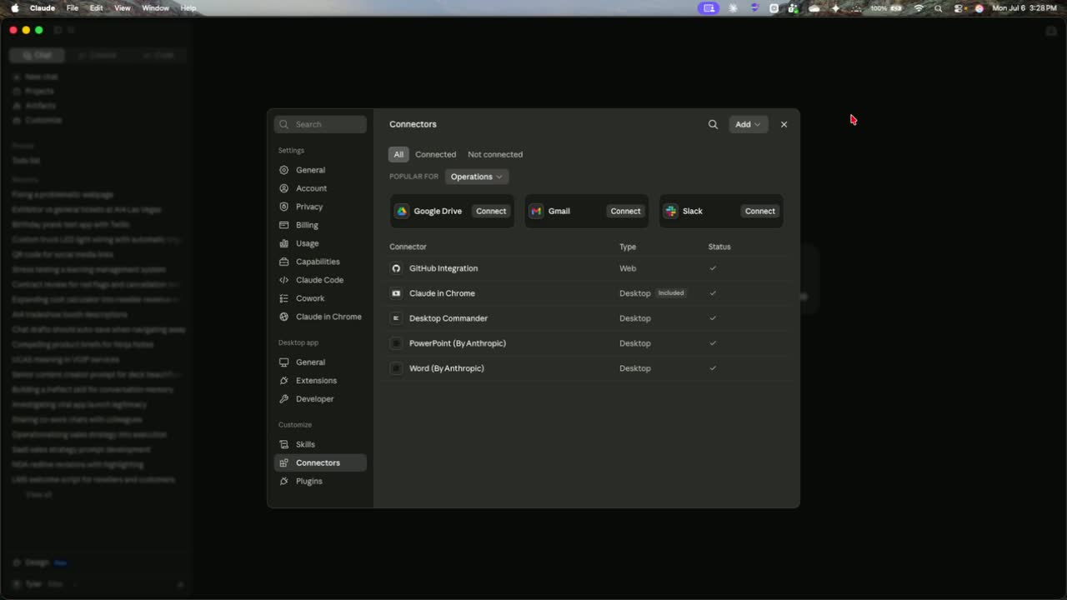Click the Wi-Fi icon in the menu bar

pos(919,7)
